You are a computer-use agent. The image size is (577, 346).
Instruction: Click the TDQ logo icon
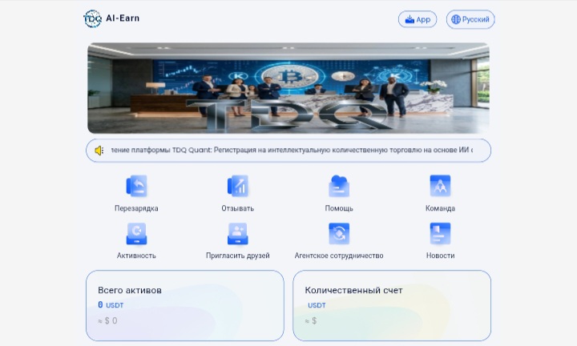point(92,18)
